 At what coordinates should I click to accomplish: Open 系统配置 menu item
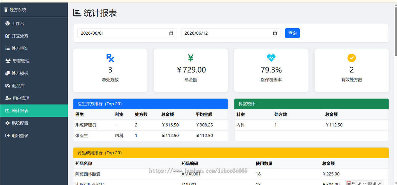pos(34,123)
